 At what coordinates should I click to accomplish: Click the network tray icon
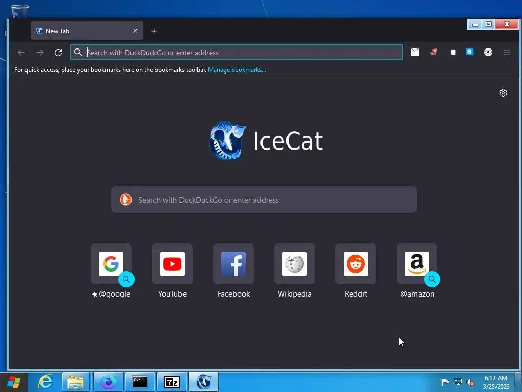458,382
